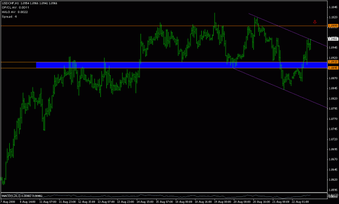
Task: Click the 8 Aug 14:00 time label
Action: 28,202
